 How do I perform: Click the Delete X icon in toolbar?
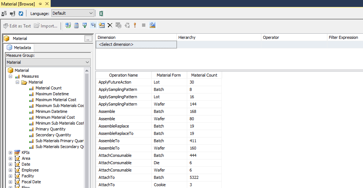coord(110,26)
